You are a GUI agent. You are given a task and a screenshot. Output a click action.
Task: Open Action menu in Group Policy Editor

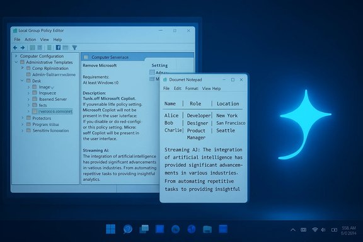tap(30, 39)
